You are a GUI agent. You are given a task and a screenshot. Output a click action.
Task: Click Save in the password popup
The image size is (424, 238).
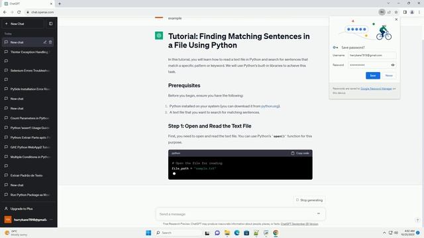click(373, 75)
